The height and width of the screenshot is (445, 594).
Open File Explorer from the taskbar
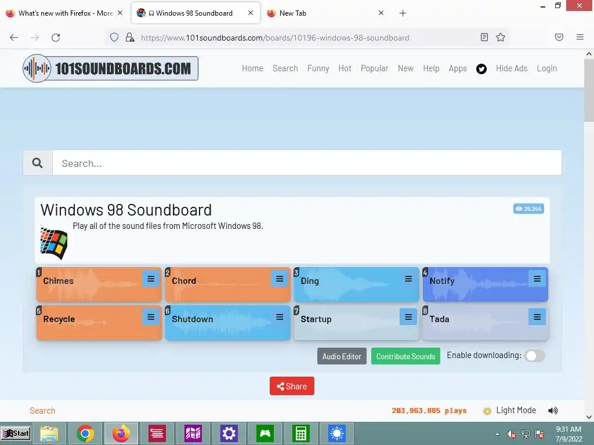(49, 433)
